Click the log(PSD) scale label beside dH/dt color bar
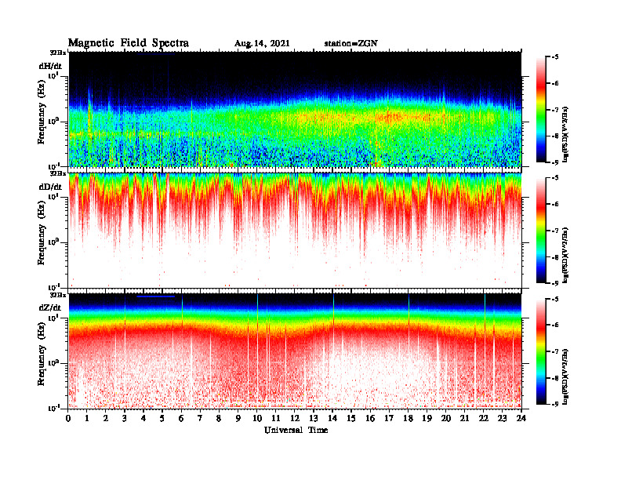Image resolution: width=621 pixels, height=480 pixels. 565,134
